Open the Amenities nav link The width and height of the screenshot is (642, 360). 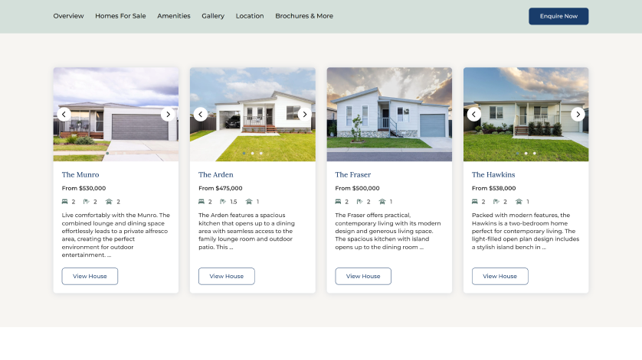(174, 16)
